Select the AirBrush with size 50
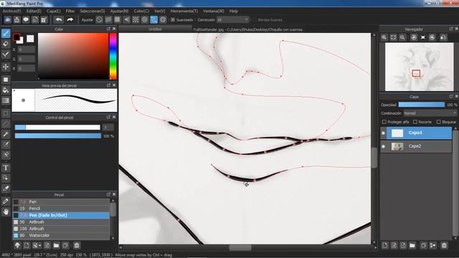Image resolution: width=459 pixels, height=258 pixels. click(x=61, y=222)
